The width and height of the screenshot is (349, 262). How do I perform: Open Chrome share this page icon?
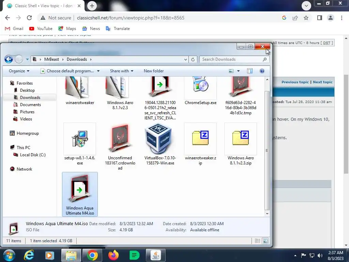[x=295, y=18]
